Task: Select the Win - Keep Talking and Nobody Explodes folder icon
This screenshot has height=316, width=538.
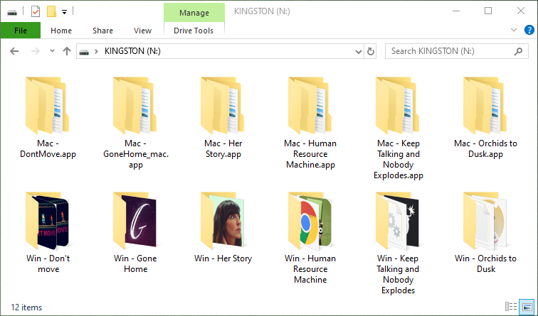Action: click(397, 221)
